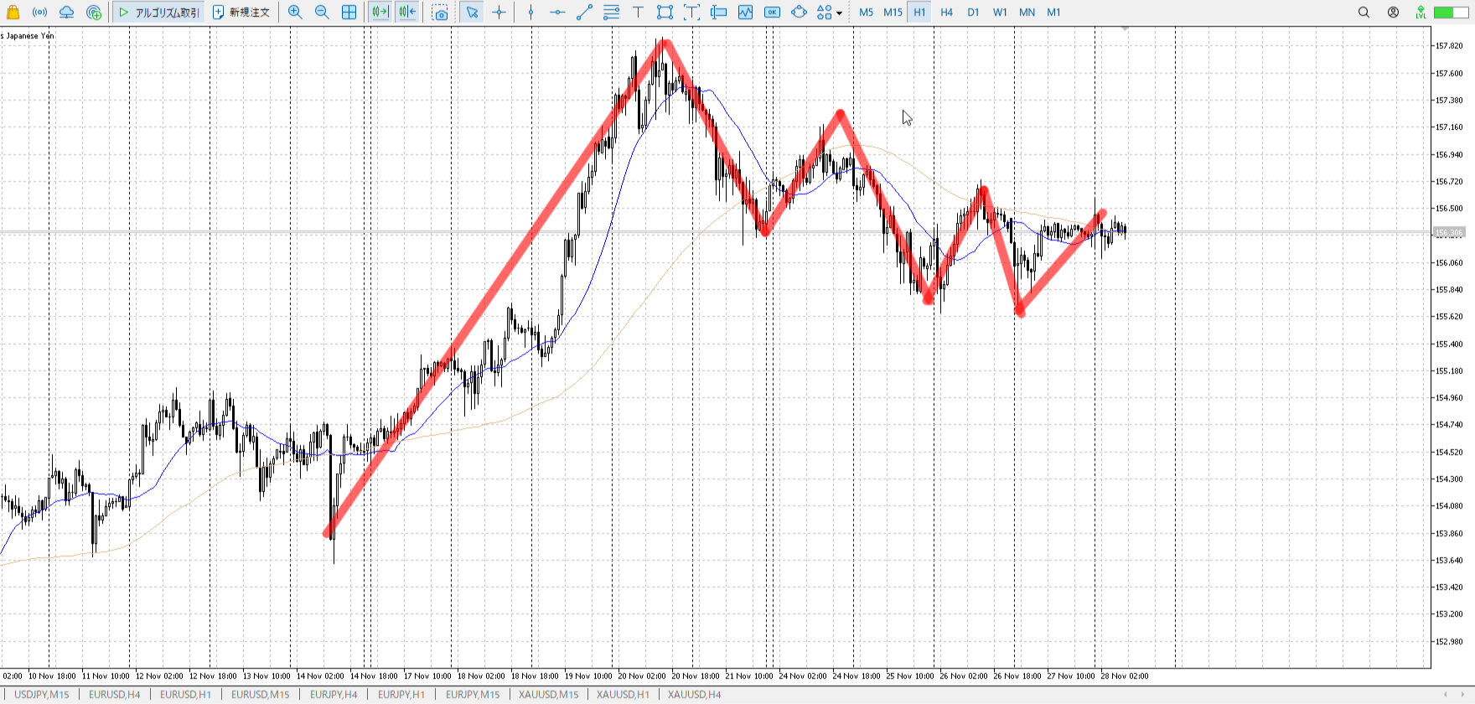Click the tile windows grid icon
This screenshot has width=1475, height=704.
point(349,12)
